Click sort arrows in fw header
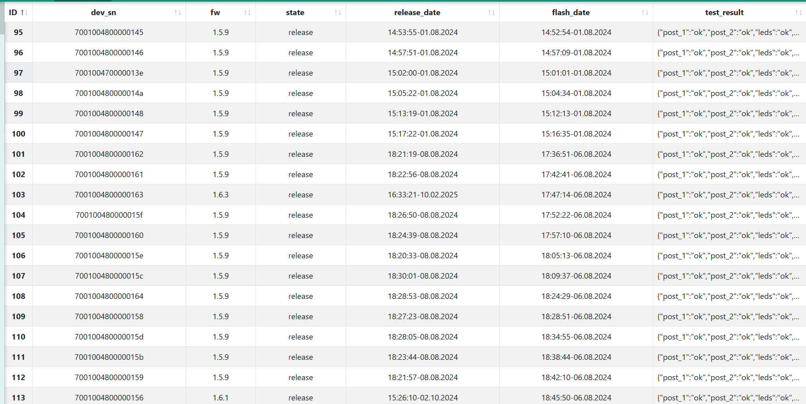 pos(247,13)
